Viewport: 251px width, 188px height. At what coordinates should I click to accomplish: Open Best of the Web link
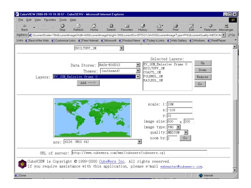click(x=37, y=40)
